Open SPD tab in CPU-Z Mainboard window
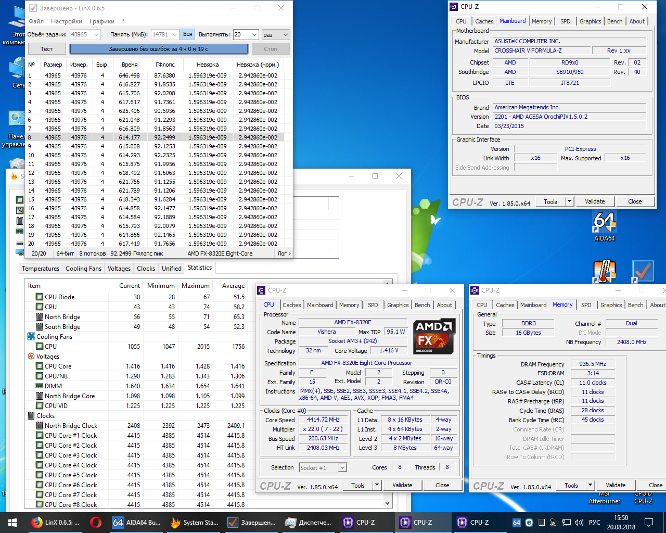 [x=566, y=21]
